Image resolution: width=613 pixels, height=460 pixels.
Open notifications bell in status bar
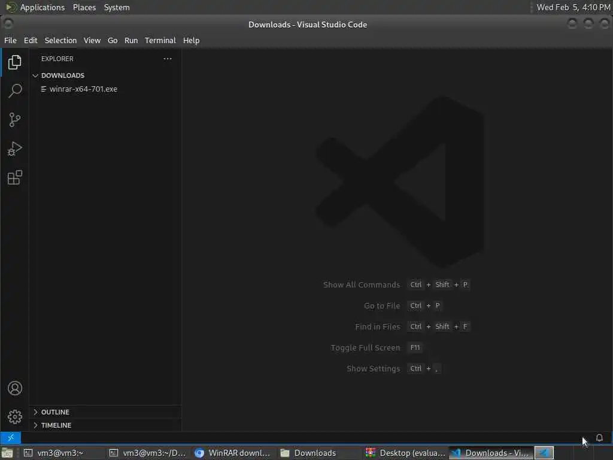(599, 438)
